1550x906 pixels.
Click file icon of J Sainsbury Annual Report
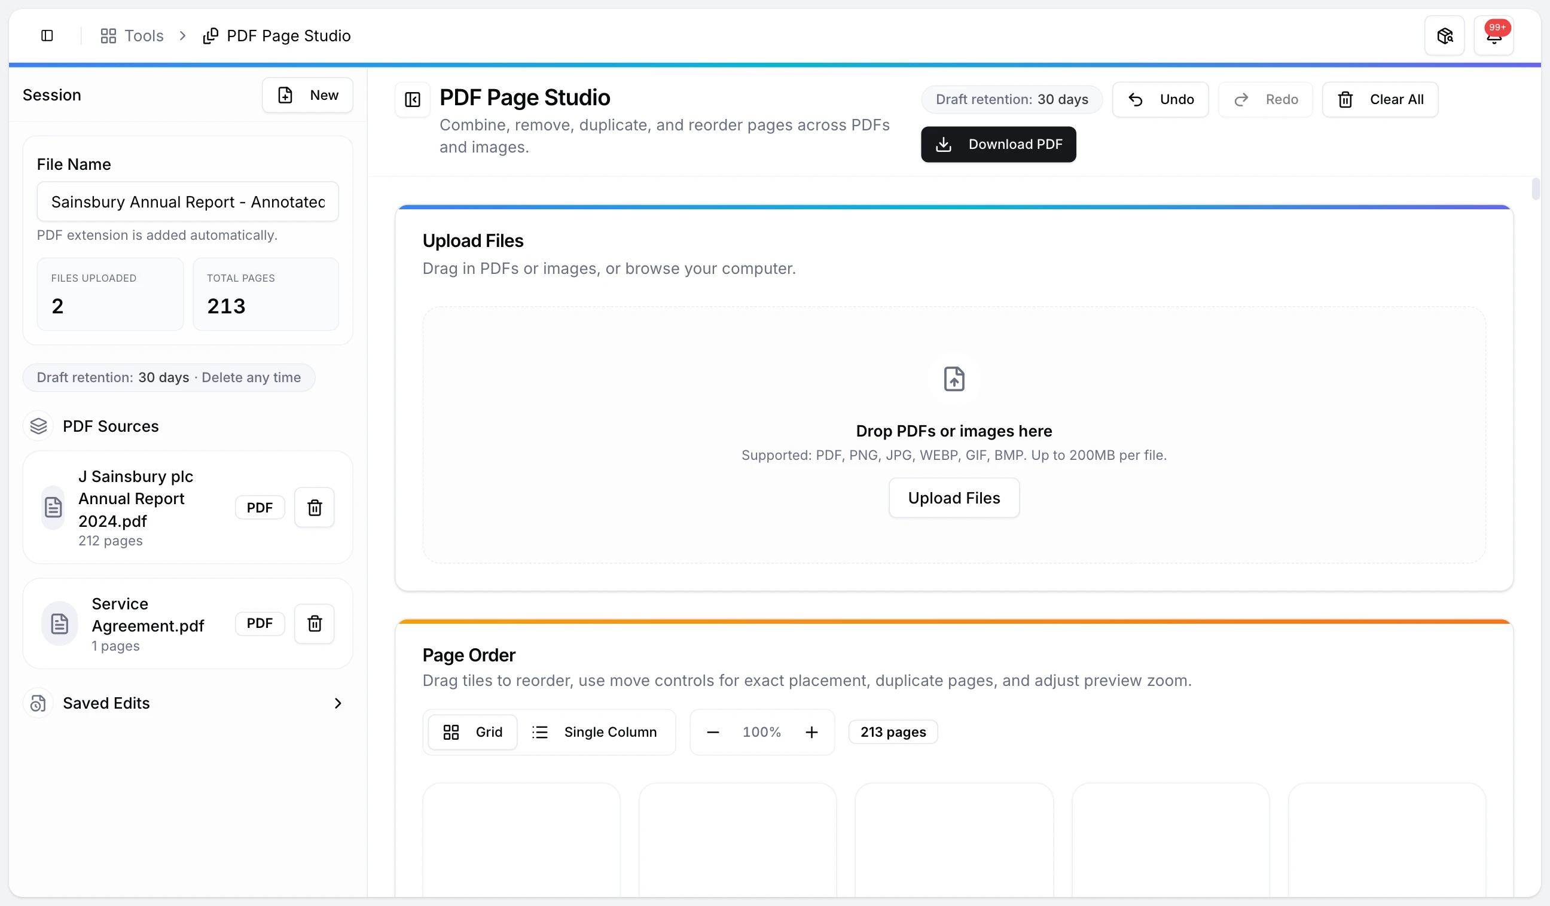(x=53, y=508)
